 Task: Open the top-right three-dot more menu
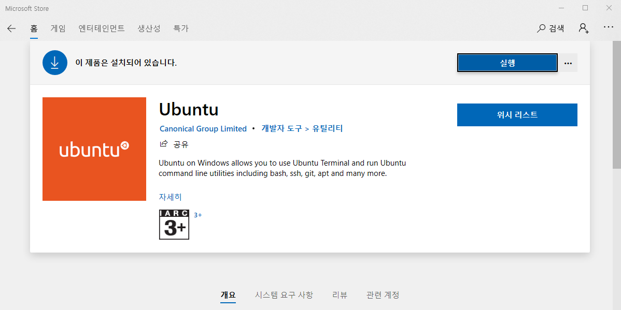[609, 27]
